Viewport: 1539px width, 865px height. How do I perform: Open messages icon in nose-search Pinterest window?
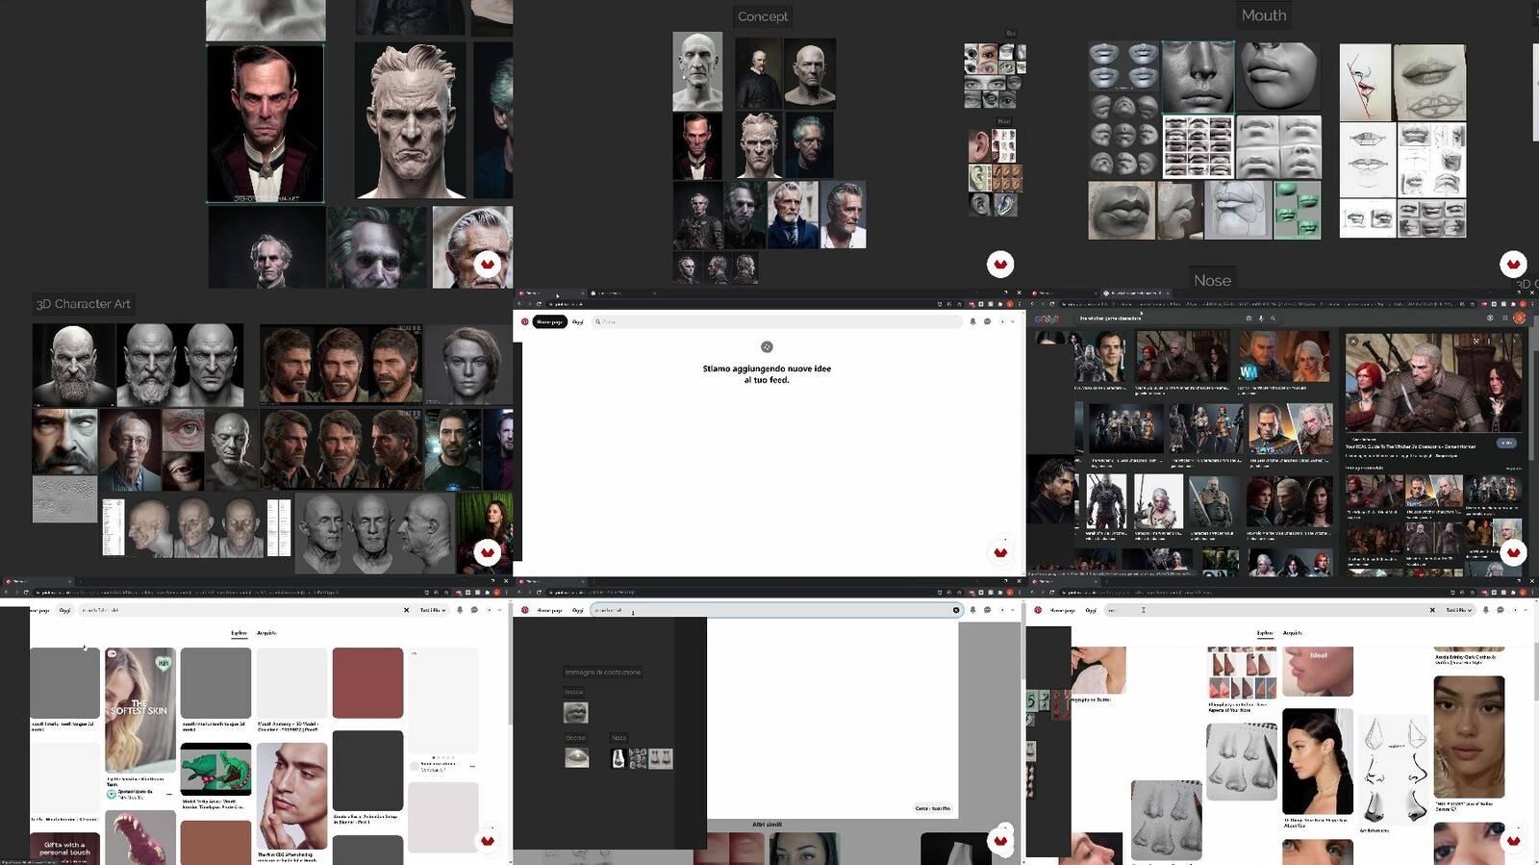[1501, 610]
